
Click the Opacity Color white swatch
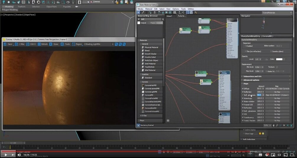[x=279, y=59]
